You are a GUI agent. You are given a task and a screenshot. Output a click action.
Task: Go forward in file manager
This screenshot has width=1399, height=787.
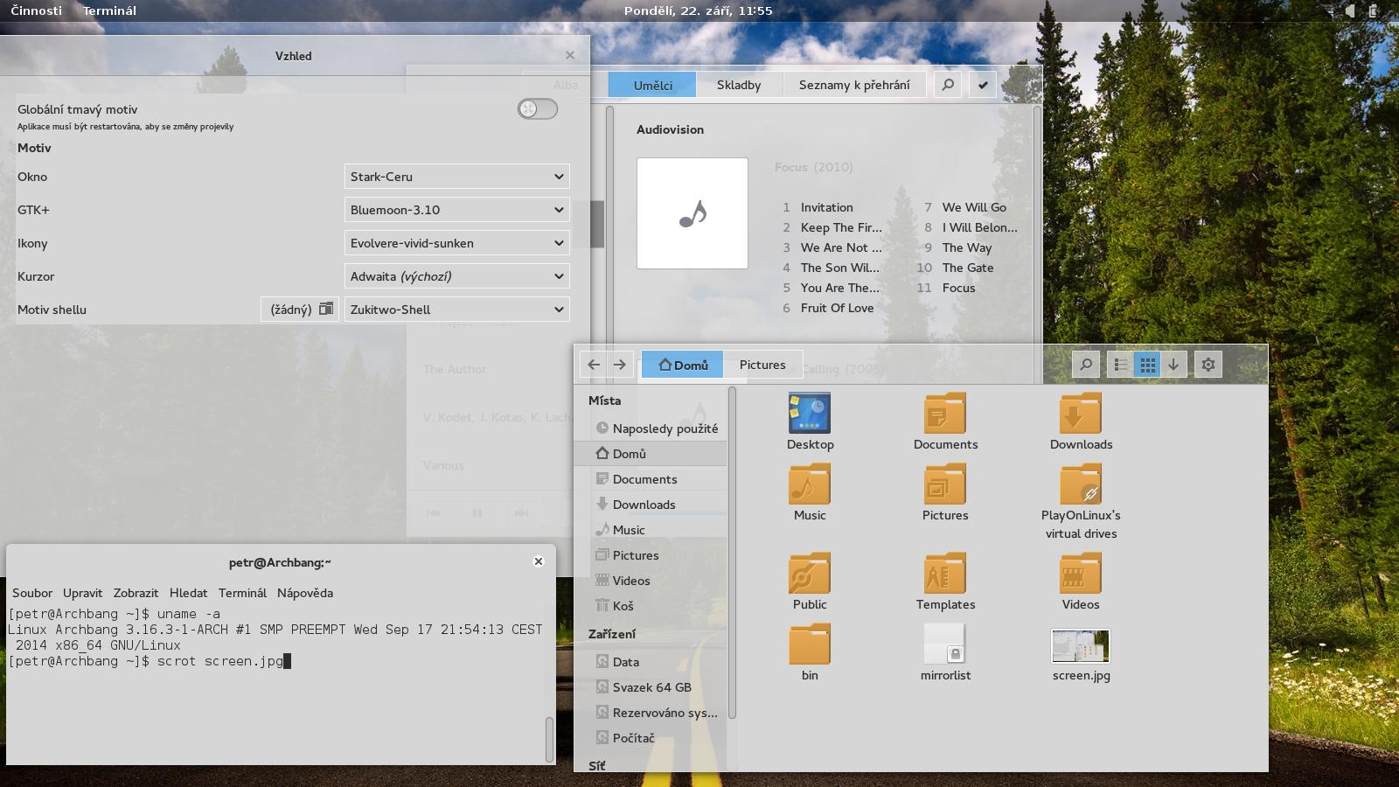(x=620, y=365)
